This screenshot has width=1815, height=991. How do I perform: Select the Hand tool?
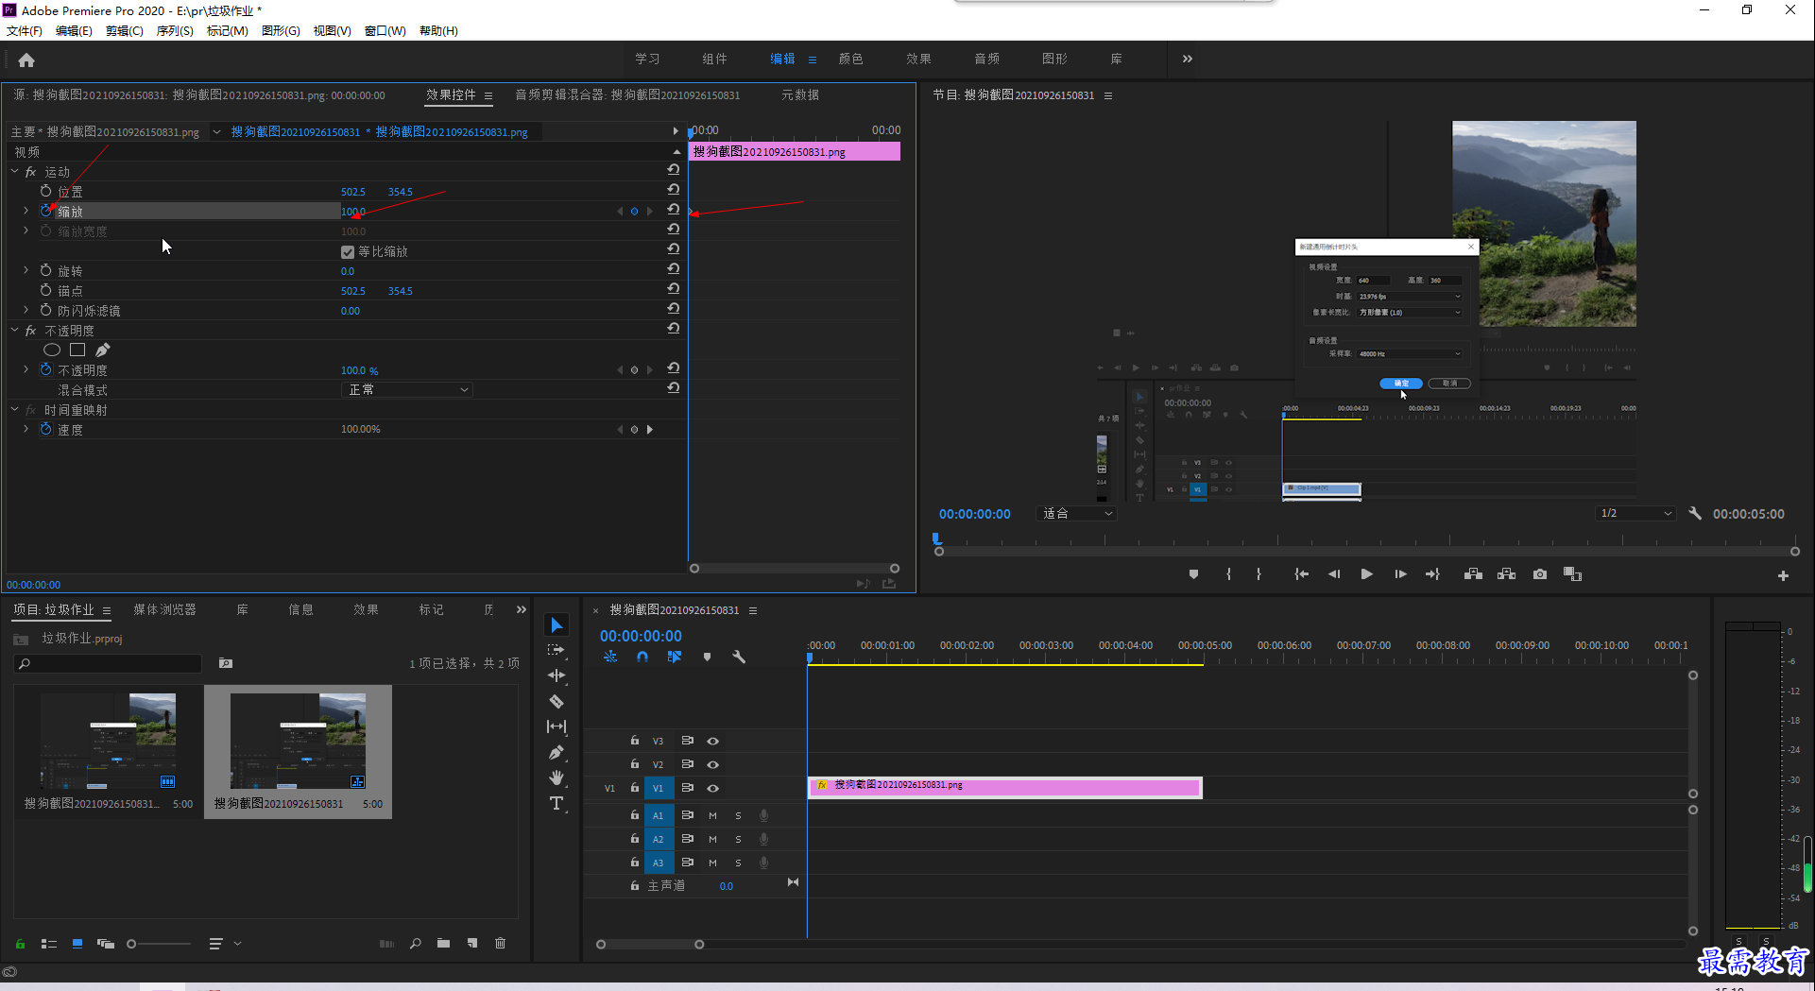click(x=556, y=777)
